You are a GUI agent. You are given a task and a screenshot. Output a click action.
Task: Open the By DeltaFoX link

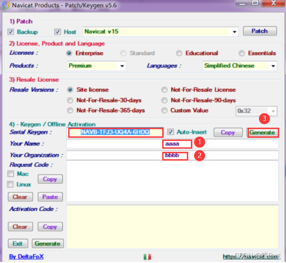[x=26, y=257]
